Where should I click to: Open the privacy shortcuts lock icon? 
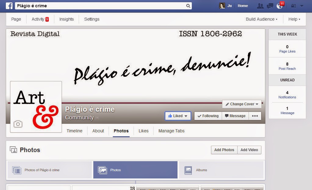293,6
